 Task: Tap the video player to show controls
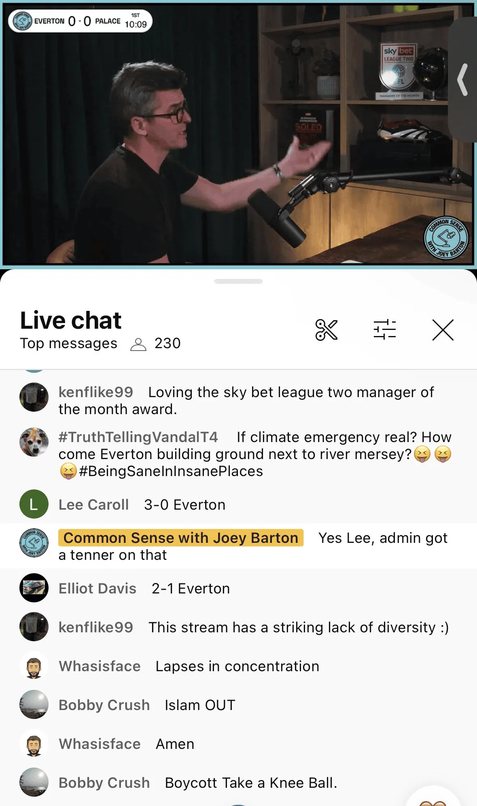pyautogui.click(x=238, y=134)
